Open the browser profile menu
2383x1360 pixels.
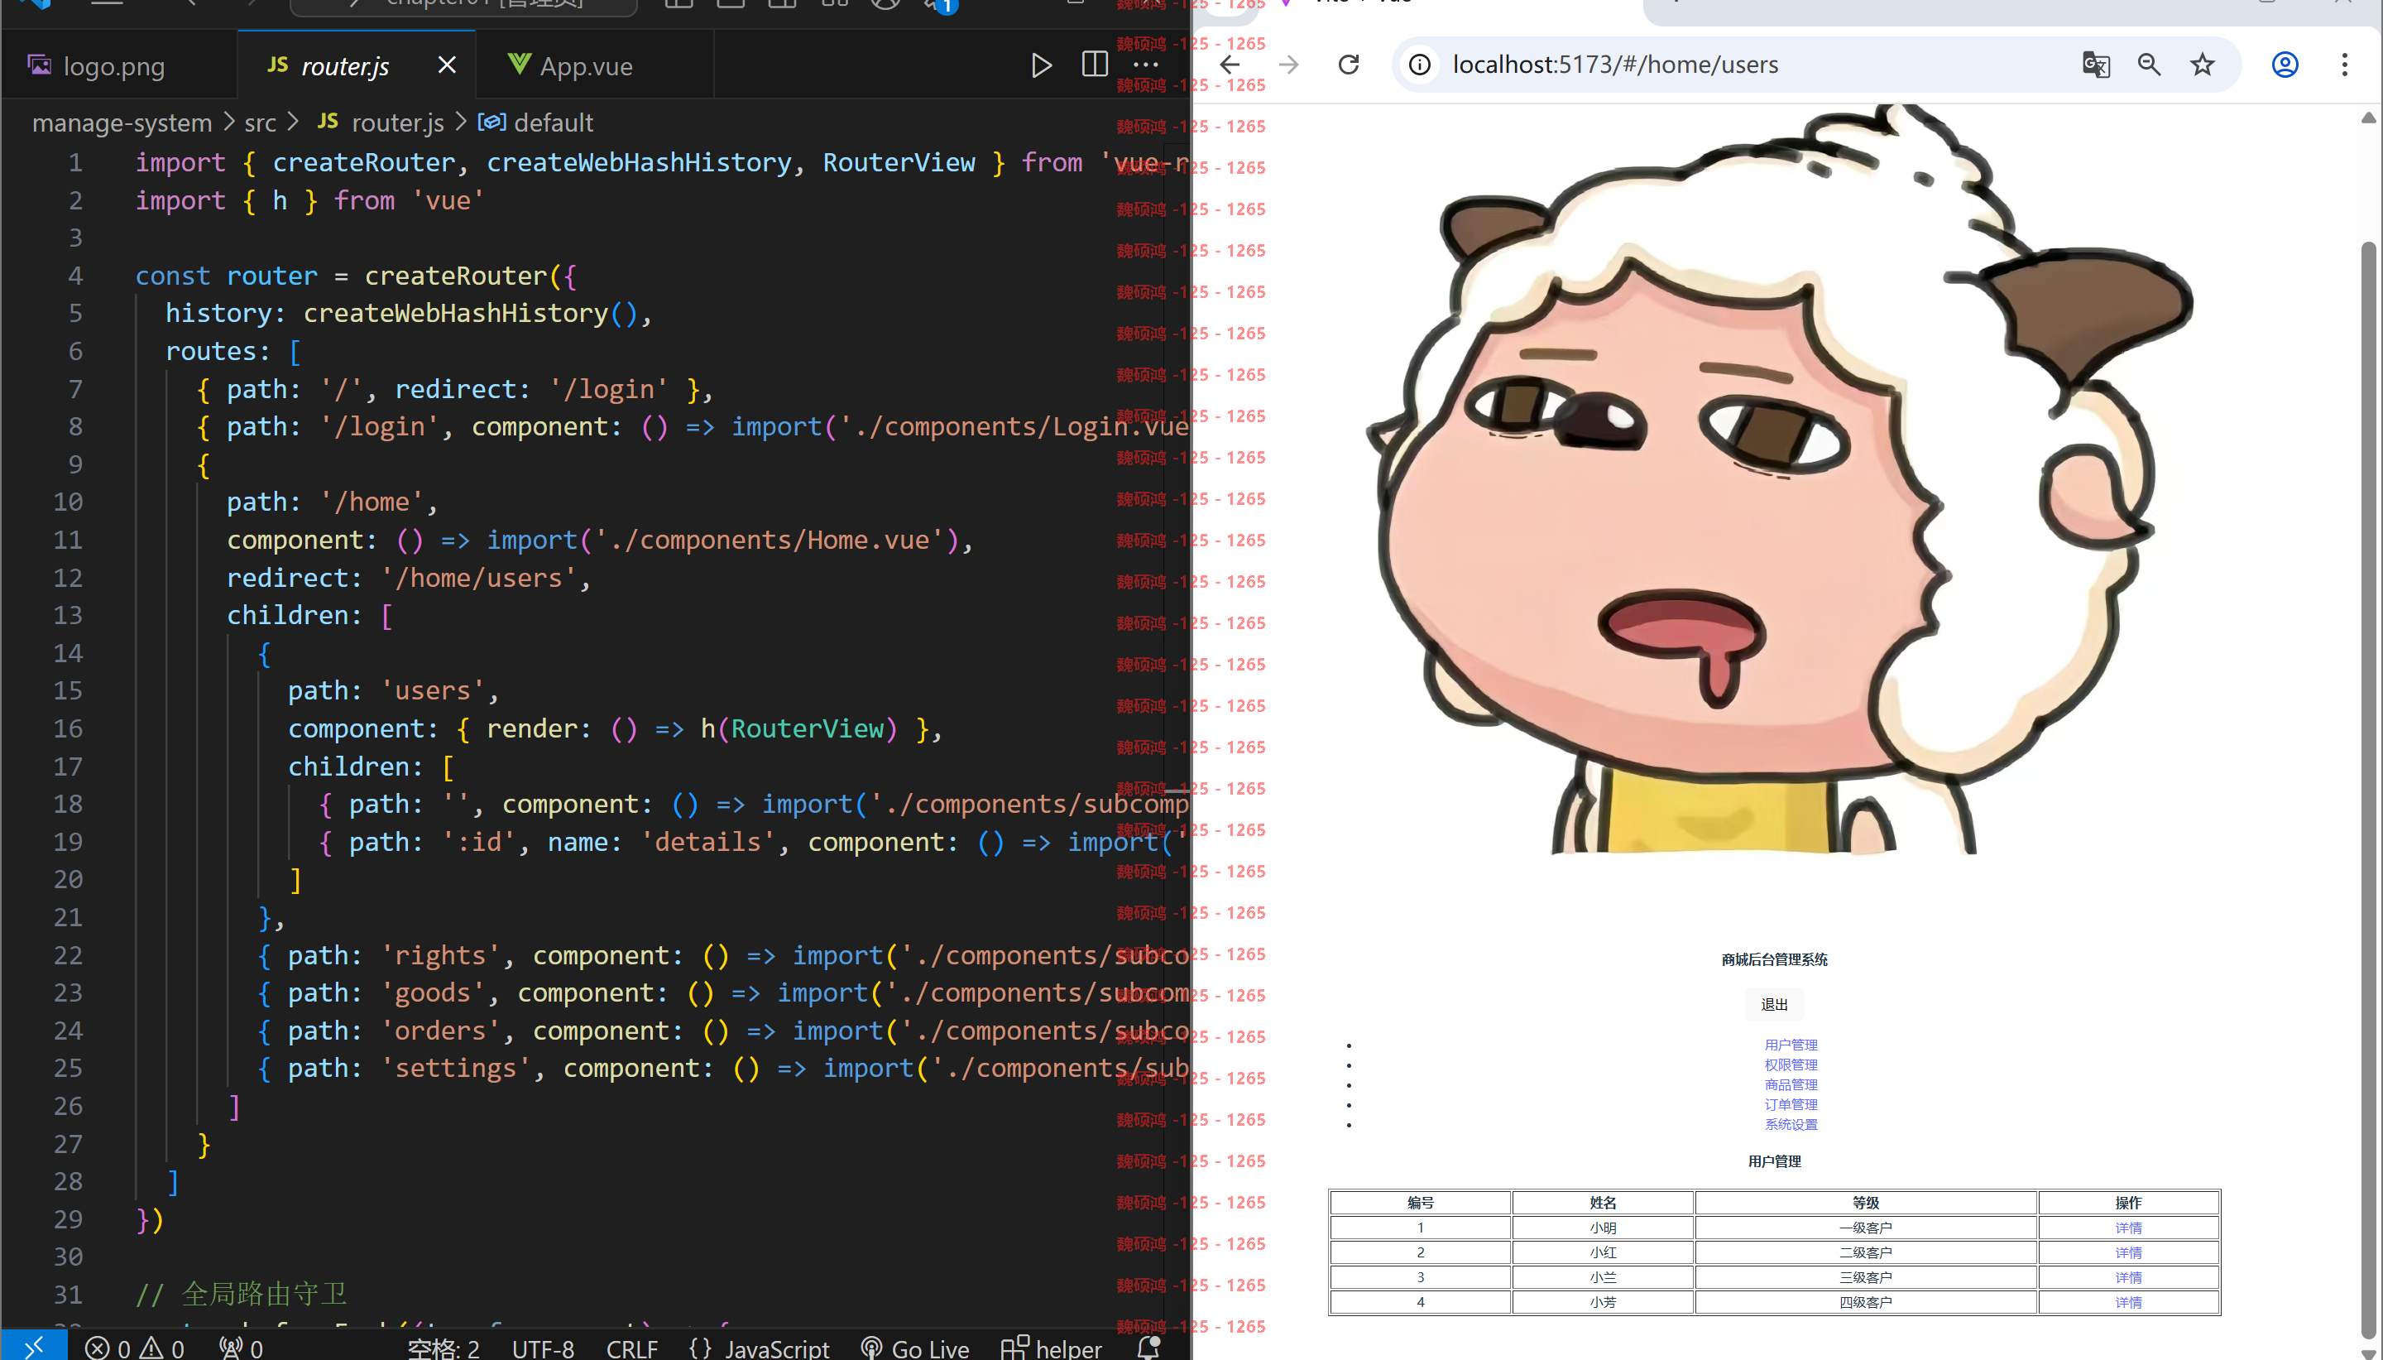click(2284, 65)
